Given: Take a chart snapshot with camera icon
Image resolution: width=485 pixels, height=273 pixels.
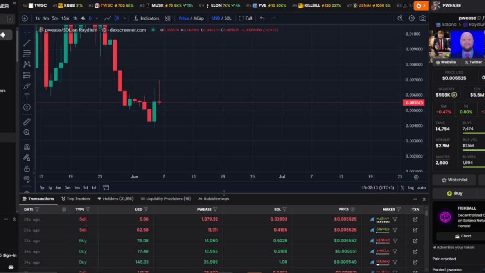Looking at the screenshot, I should (423, 18).
